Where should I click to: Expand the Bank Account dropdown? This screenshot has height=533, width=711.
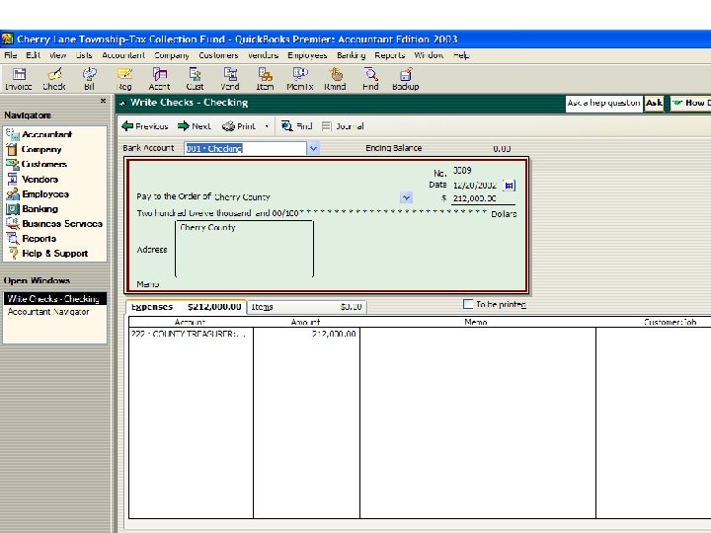[x=313, y=148]
